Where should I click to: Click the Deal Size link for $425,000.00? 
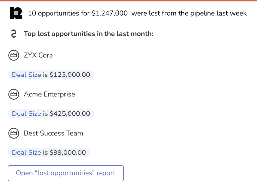(26, 113)
